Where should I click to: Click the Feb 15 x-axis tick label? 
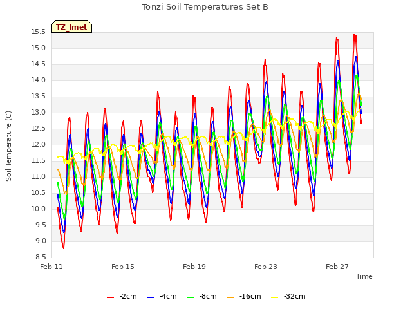point(123,267)
